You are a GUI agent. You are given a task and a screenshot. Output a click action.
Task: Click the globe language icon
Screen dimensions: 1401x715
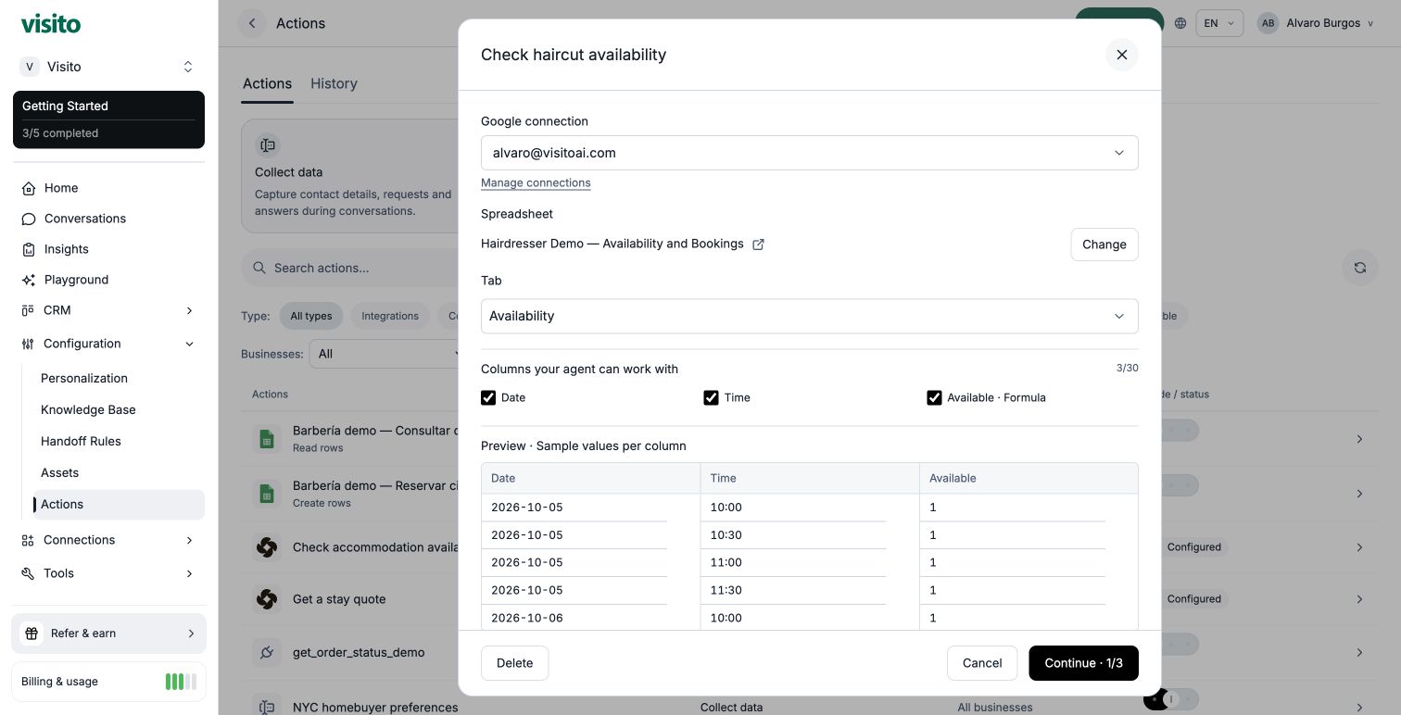1180,23
